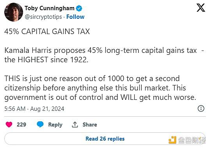The width and height of the screenshot is (210, 148).
Task: Click the second citizenship paragraph text
Action: (100, 88)
